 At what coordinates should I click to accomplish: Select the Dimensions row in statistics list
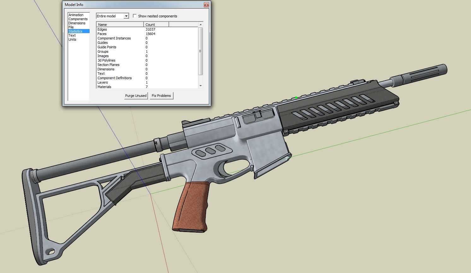tap(147, 69)
